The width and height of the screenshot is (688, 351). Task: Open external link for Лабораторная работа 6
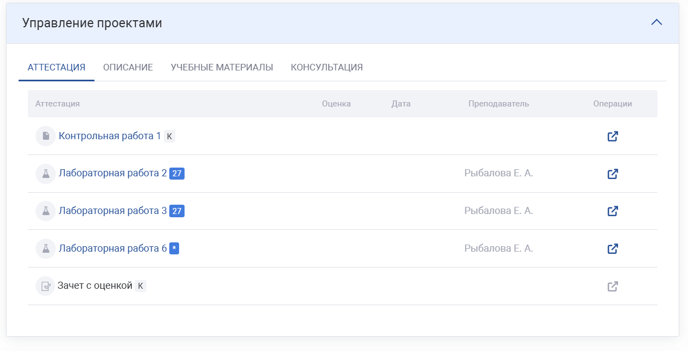[613, 249]
